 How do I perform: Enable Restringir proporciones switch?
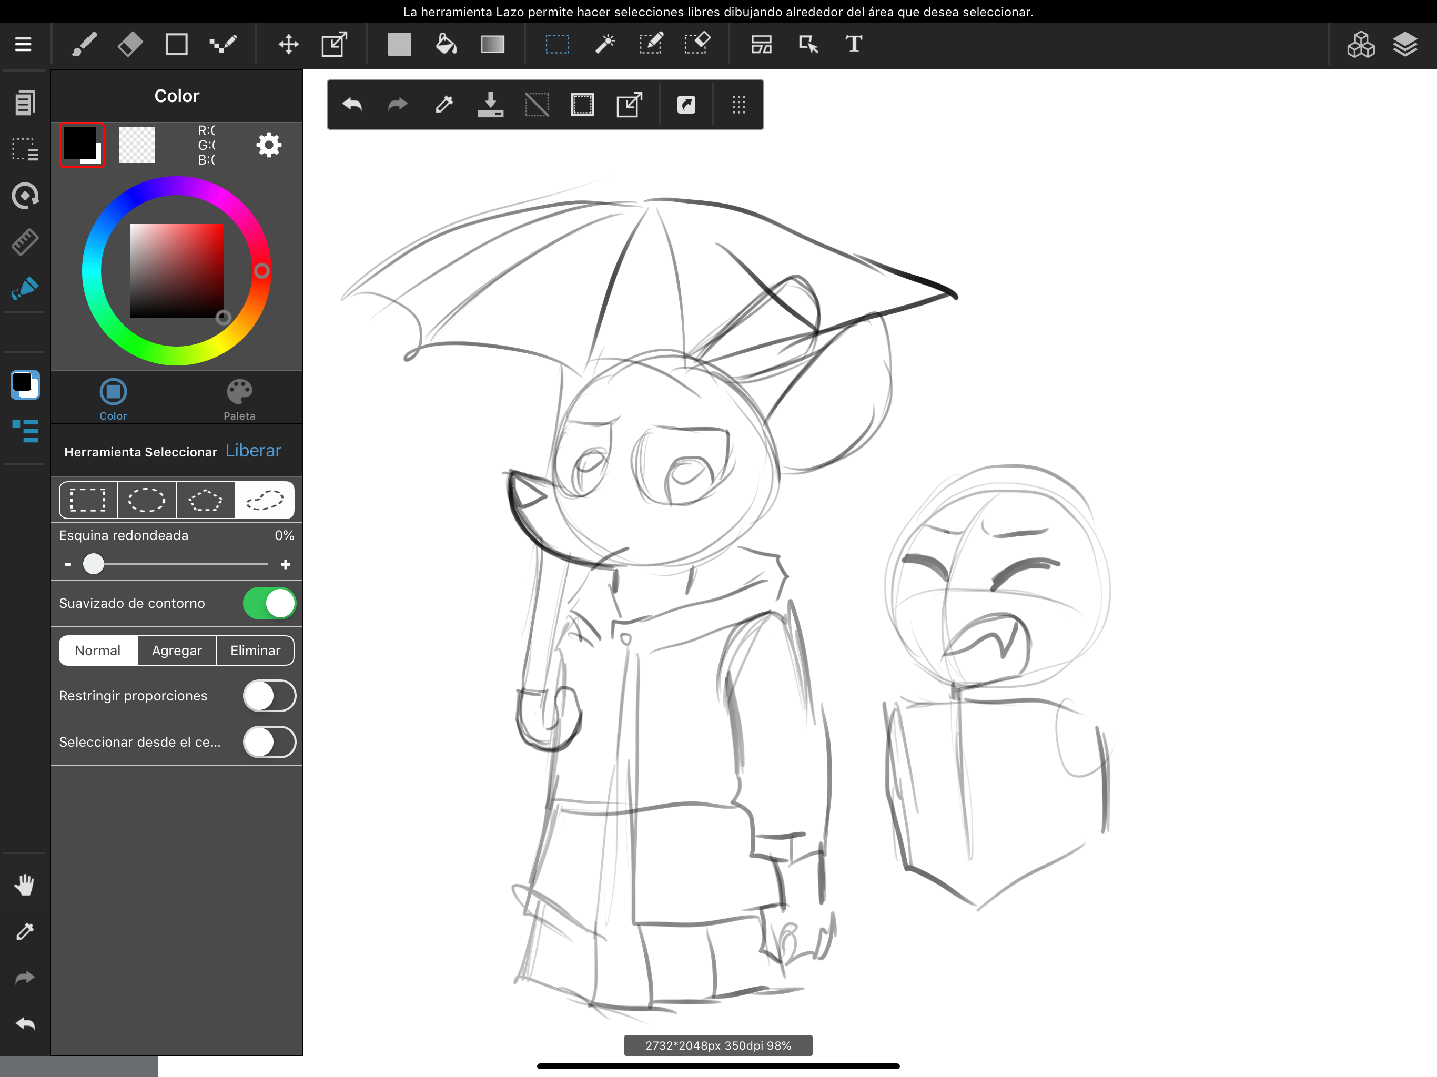(269, 696)
